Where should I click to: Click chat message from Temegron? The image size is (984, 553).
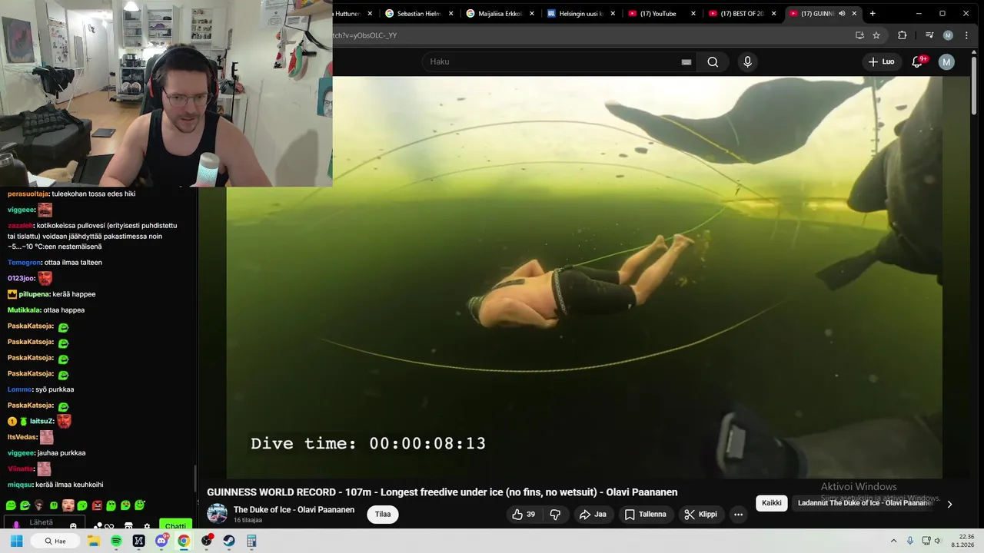click(55, 263)
